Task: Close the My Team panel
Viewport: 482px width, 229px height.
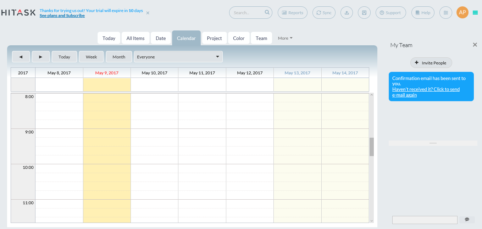Action: pos(475,45)
